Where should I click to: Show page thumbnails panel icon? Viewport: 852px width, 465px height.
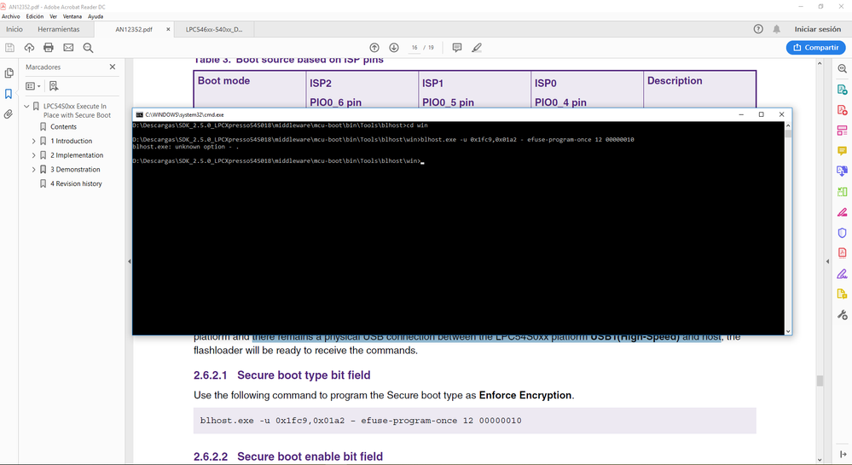coord(9,73)
